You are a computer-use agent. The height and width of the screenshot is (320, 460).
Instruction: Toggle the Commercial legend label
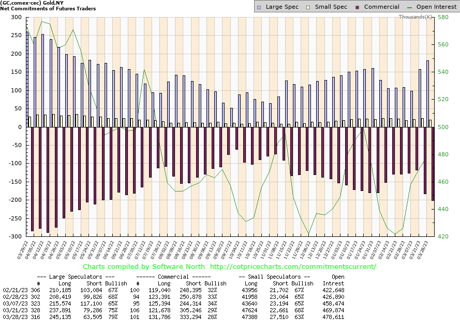[381, 7]
